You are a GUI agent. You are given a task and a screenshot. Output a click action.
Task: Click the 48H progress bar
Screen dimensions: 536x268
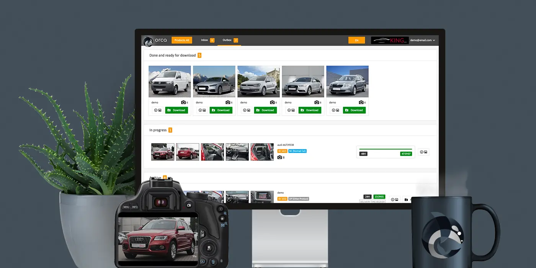386,149
